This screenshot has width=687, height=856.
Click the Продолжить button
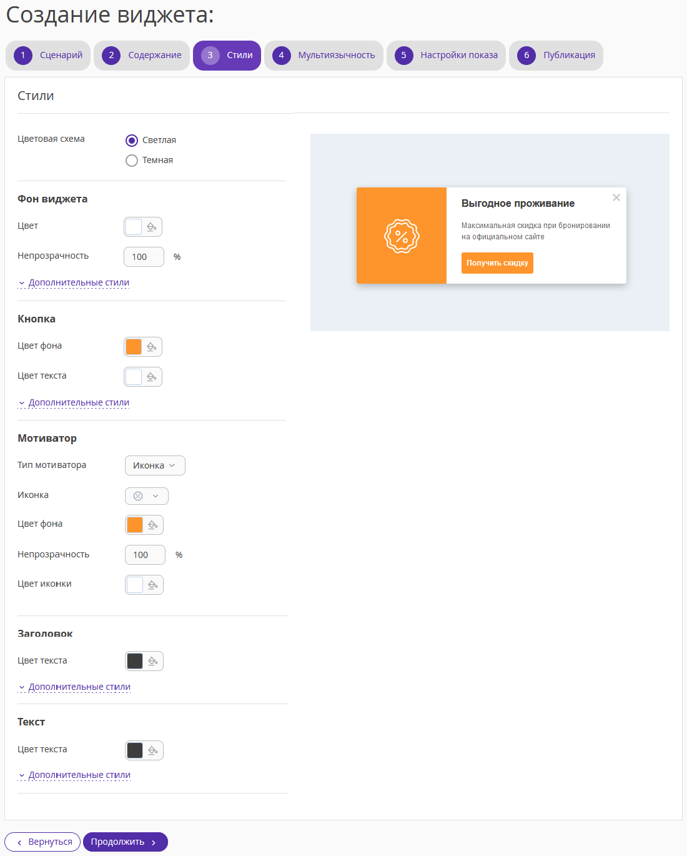pyautogui.click(x=126, y=842)
